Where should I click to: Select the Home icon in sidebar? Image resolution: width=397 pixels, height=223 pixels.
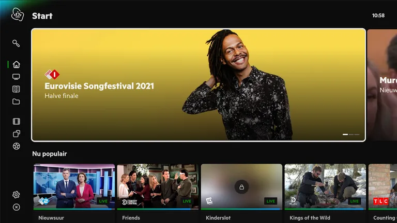(x=16, y=64)
